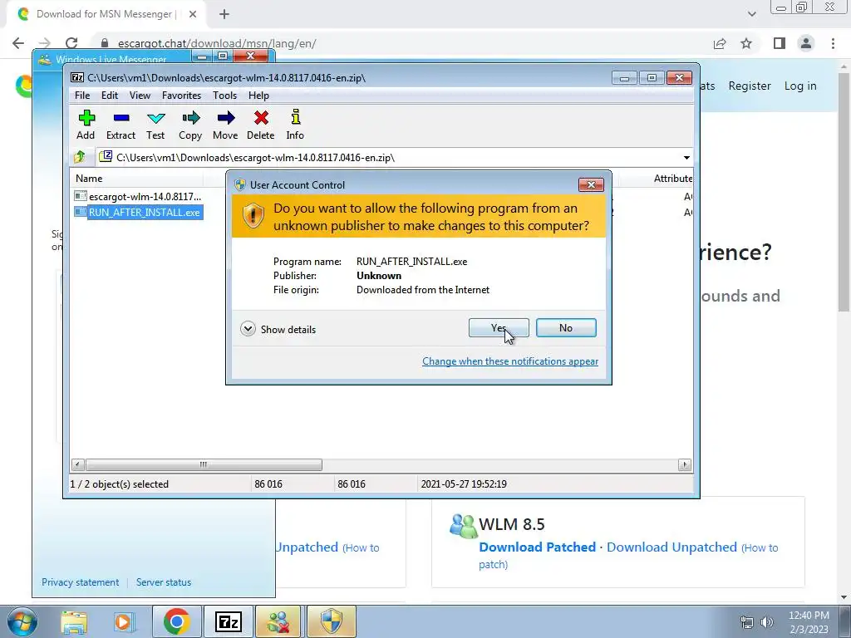Close the Download for MSN Messenger tab
The width and height of the screenshot is (851, 638).
click(193, 14)
